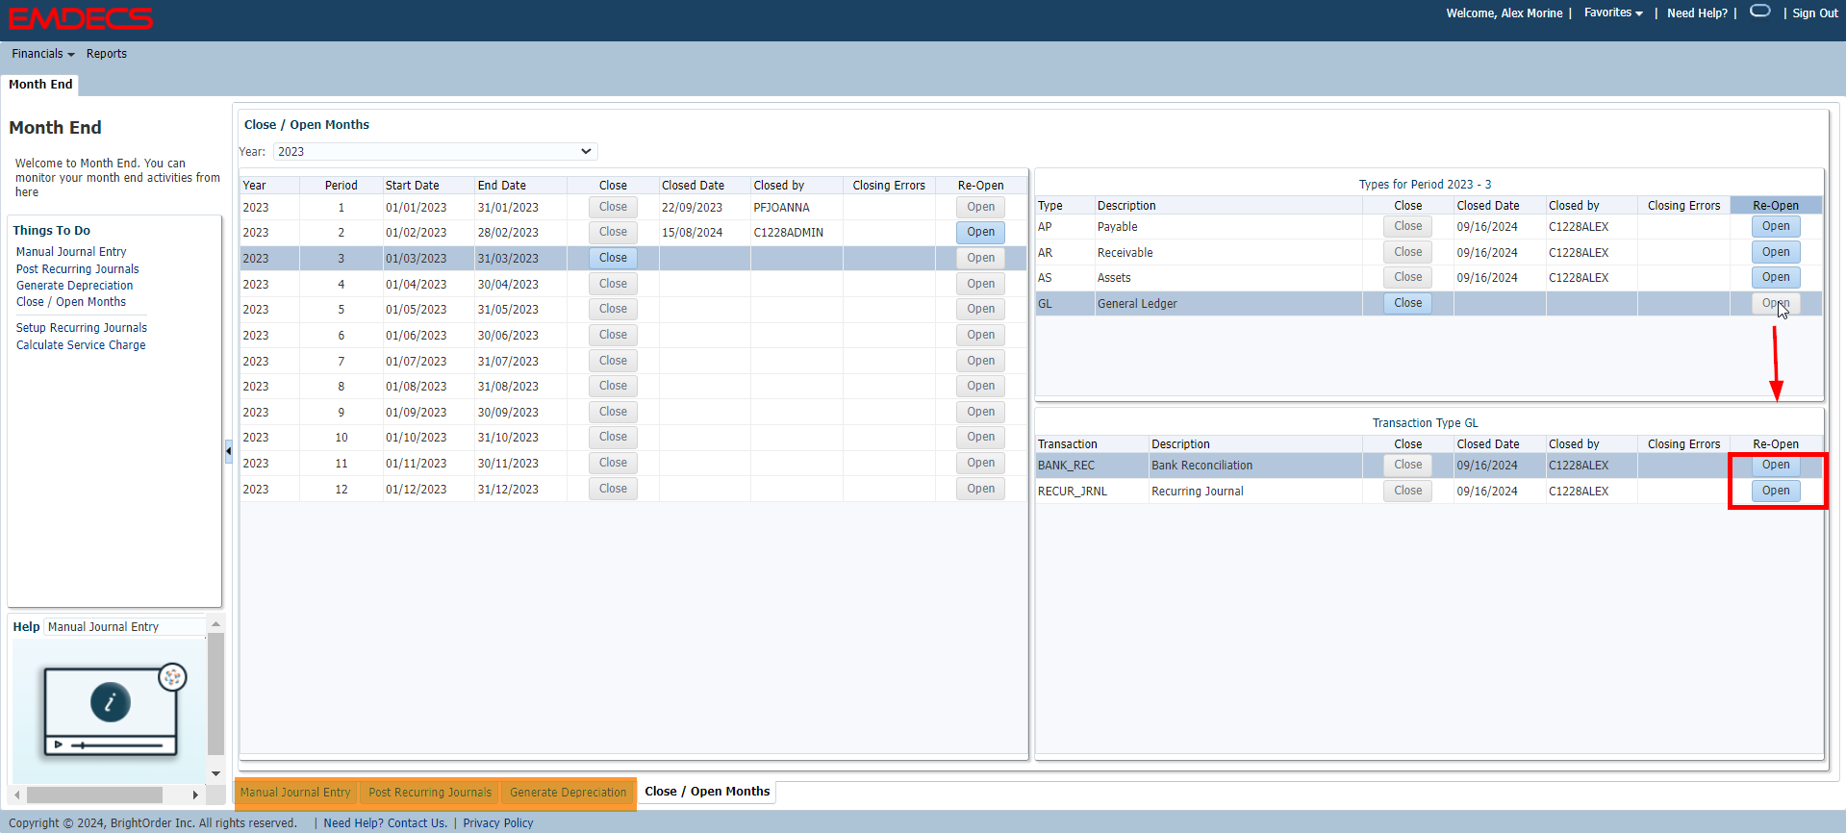Click the Closed by C1228ADMIN cell
1846x833 pixels.
797,233
